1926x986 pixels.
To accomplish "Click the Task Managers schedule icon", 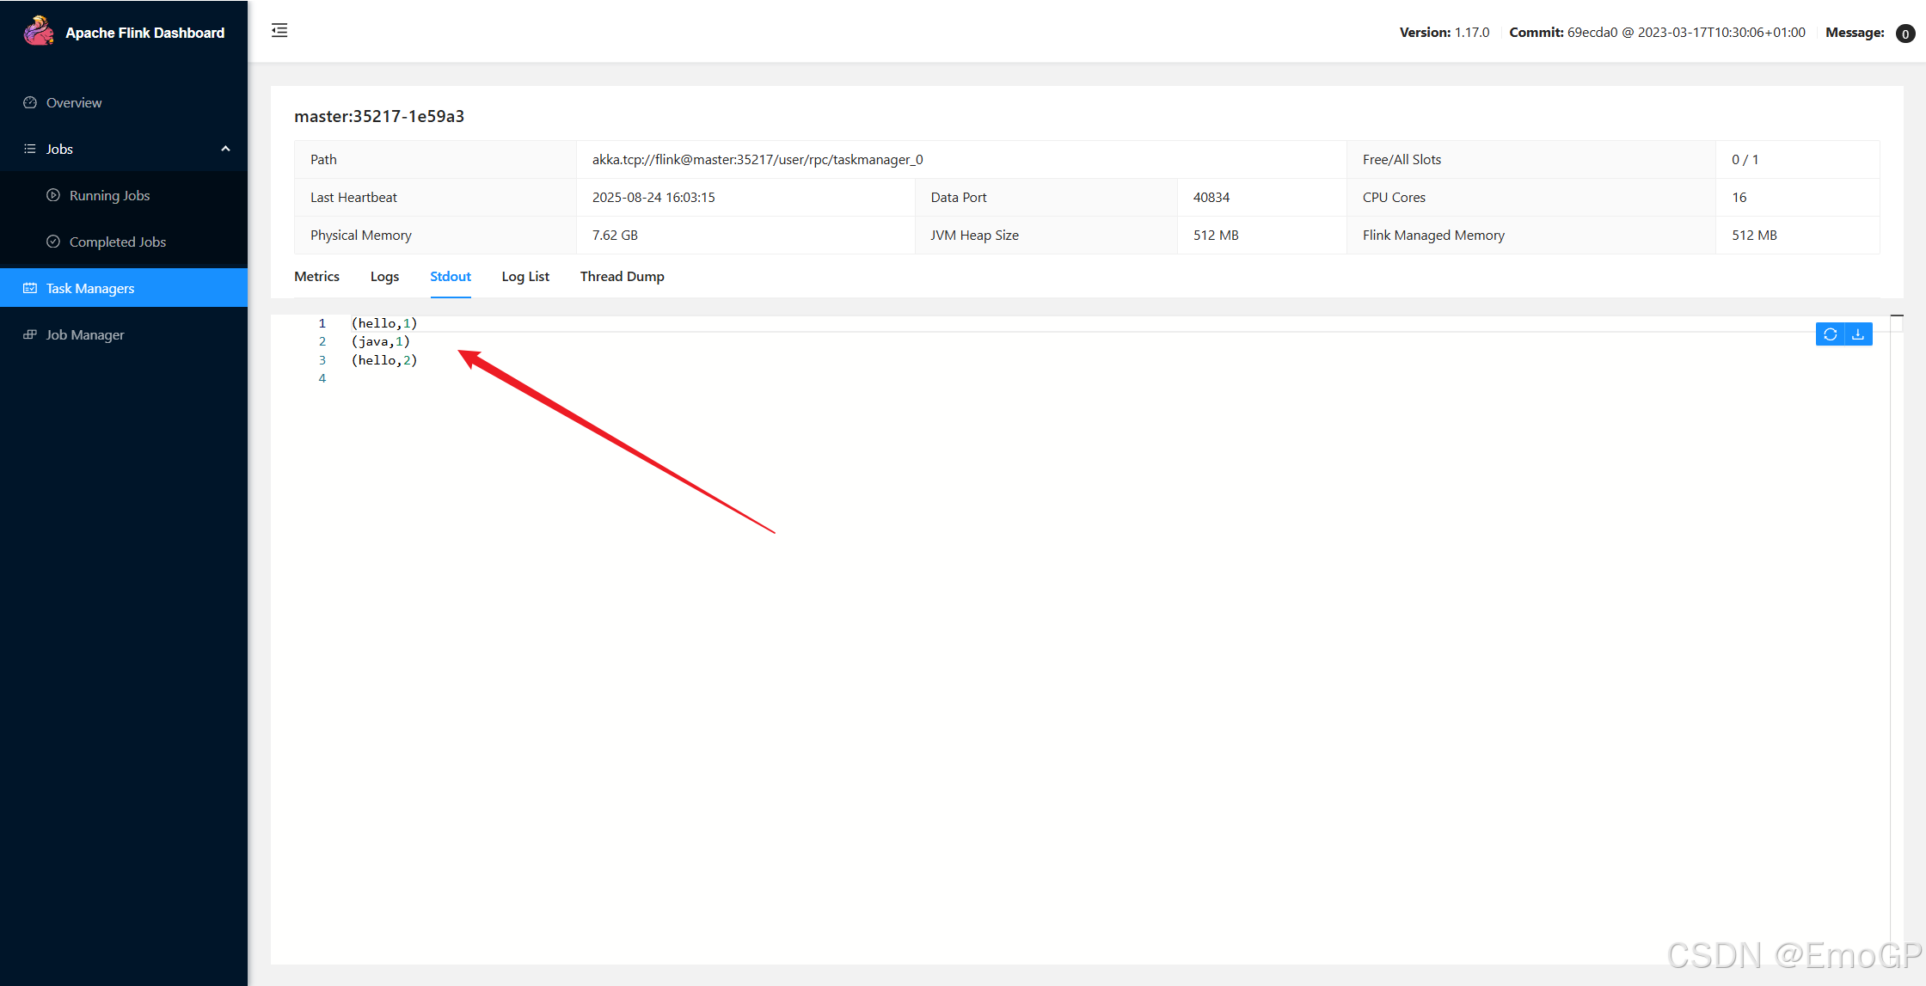I will [x=30, y=288].
